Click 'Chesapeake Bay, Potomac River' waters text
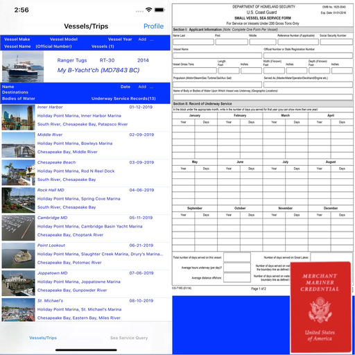Viewport: 355px width, 355px height. (69, 263)
